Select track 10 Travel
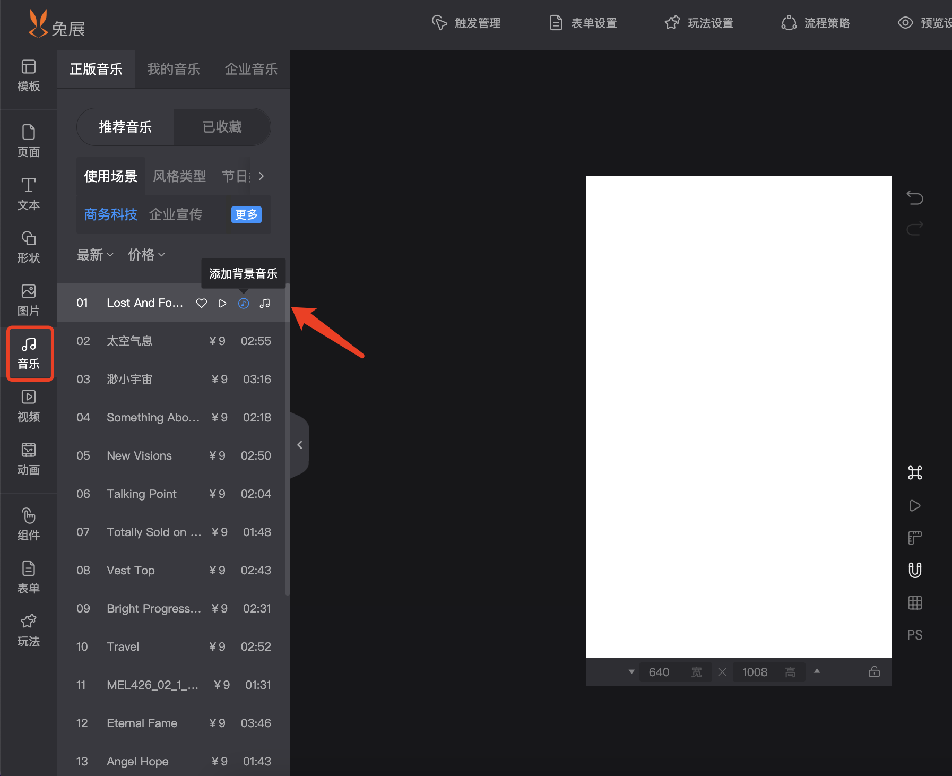This screenshot has height=776, width=952. [x=174, y=646]
